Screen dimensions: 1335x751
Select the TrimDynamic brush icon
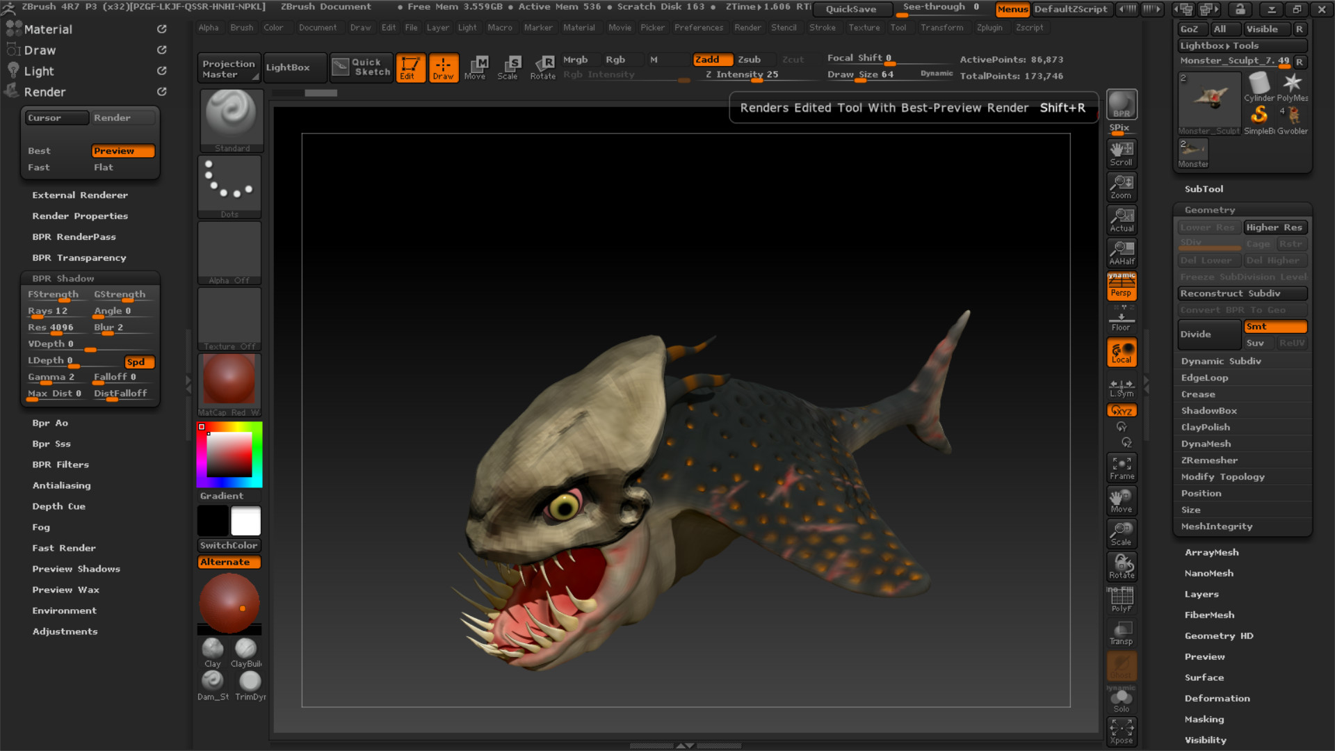(x=250, y=686)
